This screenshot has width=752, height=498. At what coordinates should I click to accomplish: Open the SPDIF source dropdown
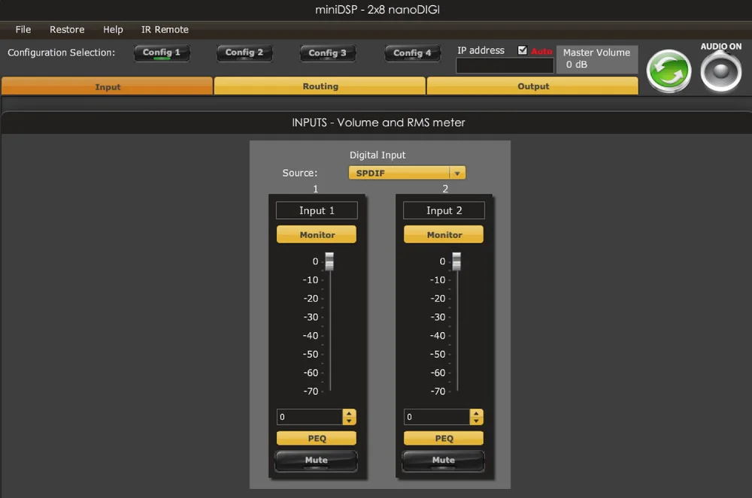pos(407,173)
